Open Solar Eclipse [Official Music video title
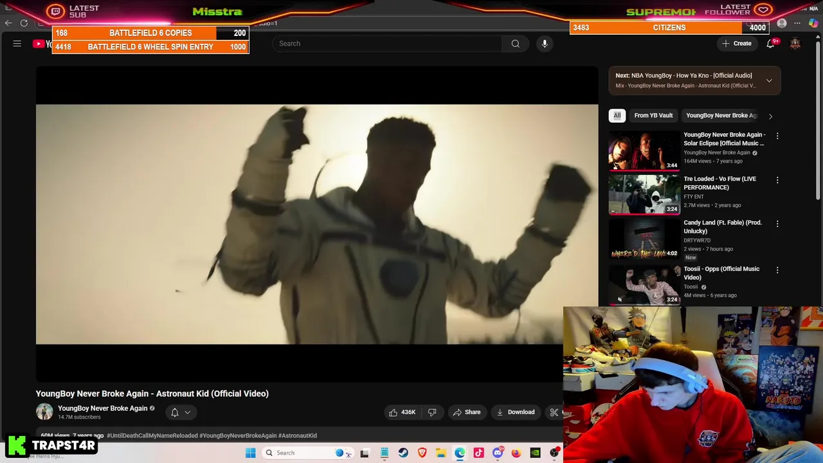823x463 pixels. (x=725, y=139)
